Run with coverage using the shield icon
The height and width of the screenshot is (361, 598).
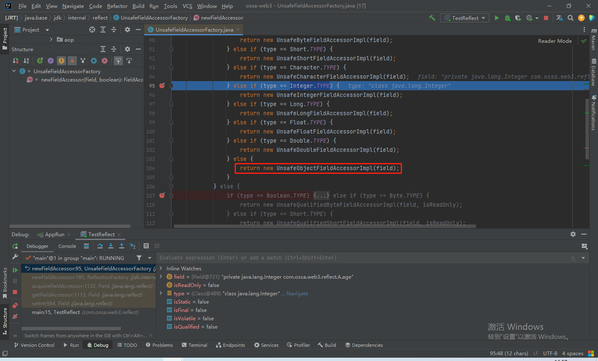click(x=518, y=18)
